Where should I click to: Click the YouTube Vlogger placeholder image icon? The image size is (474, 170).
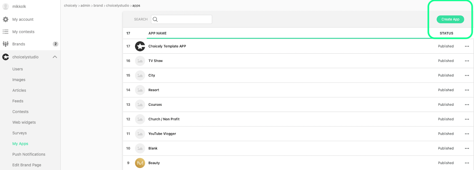(140, 134)
